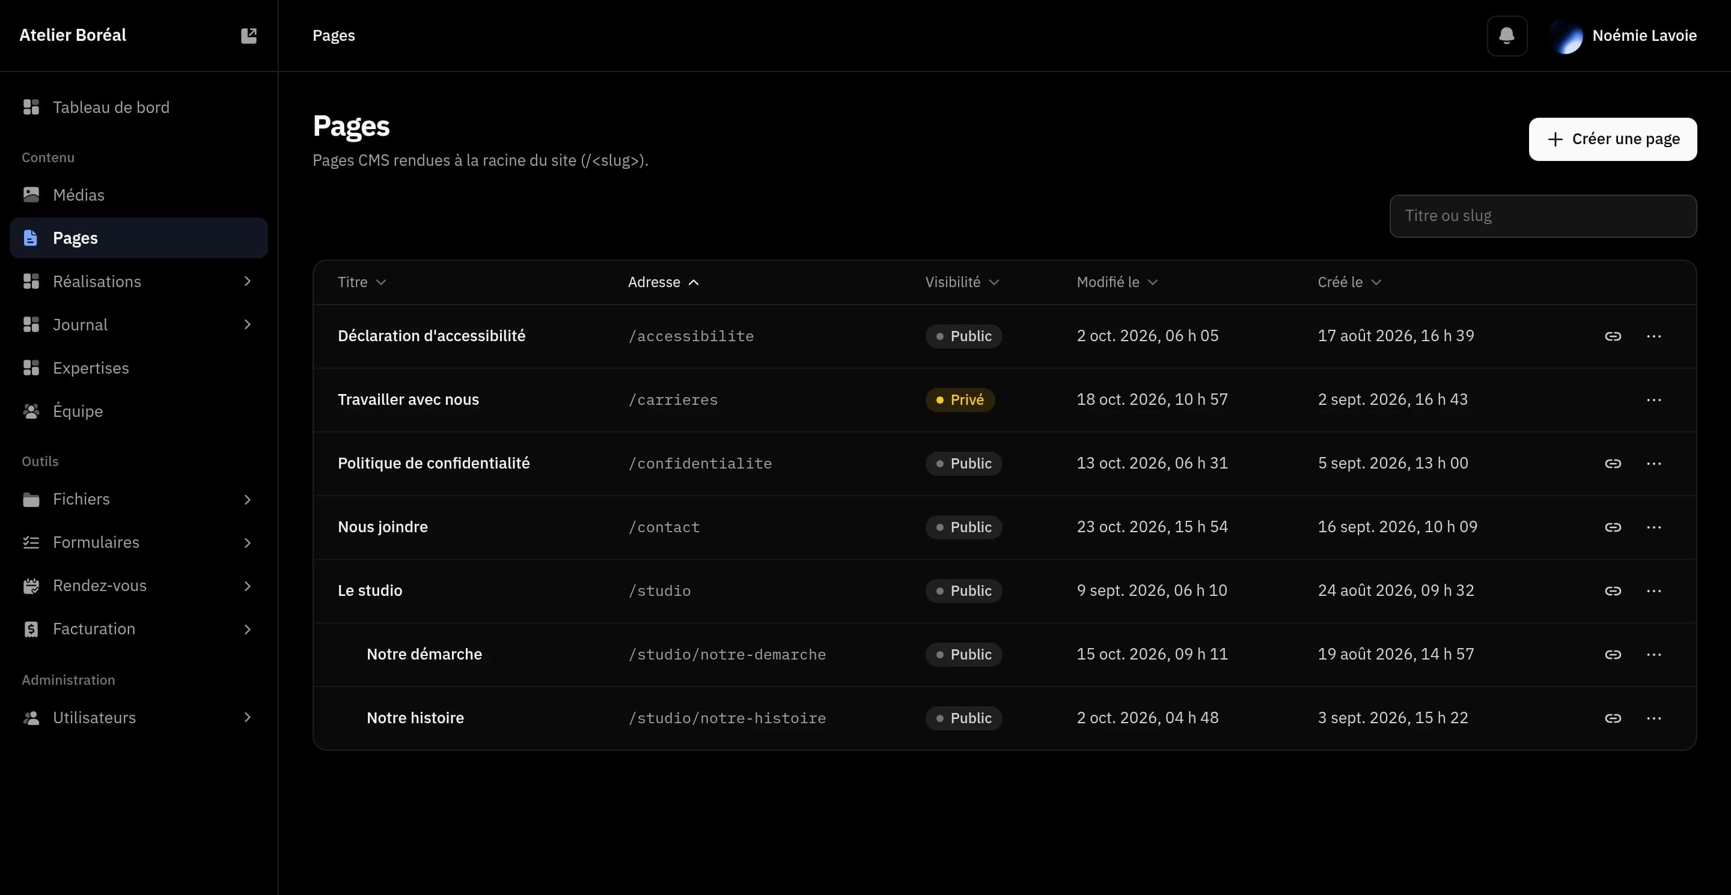The width and height of the screenshot is (1731, 895).
Task: Open more options for Déclaration d'accessibilité
Action: tap(1653, 336)
